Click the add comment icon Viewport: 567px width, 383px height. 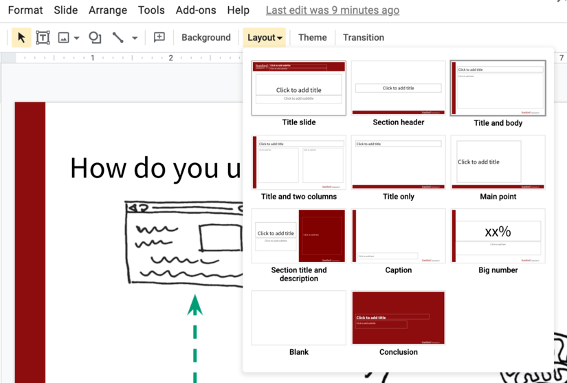(x=159, y=38)
